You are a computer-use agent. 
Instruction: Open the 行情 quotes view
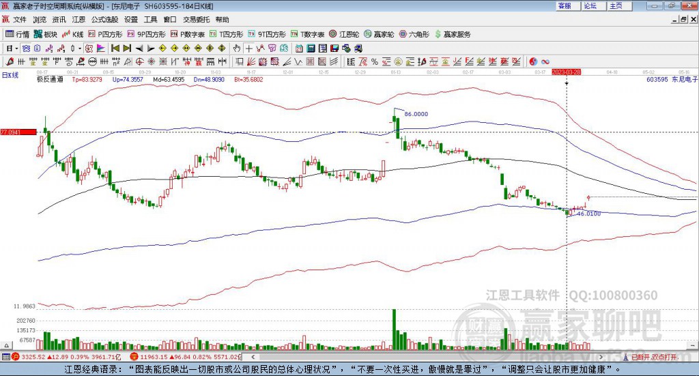pyautogui.click(x=17, y=34)
